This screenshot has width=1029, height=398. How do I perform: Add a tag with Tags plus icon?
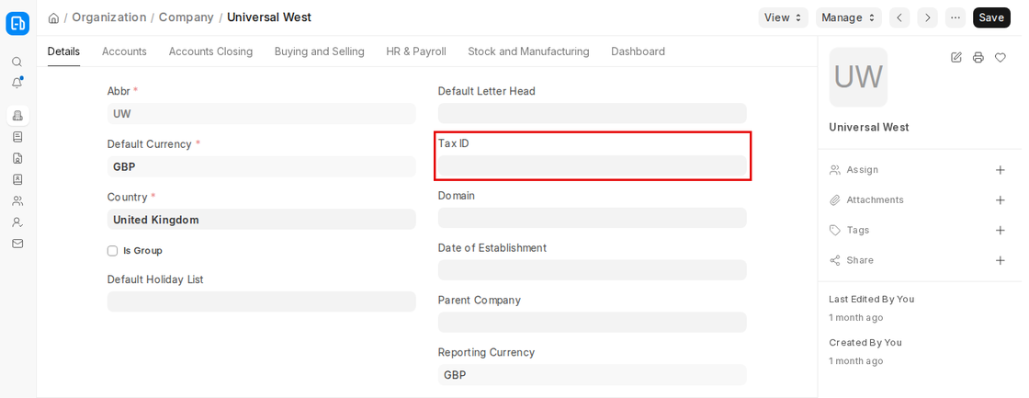click(1001, 231)
